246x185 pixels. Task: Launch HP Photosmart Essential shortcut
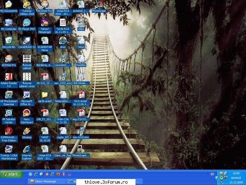point(8,98)
